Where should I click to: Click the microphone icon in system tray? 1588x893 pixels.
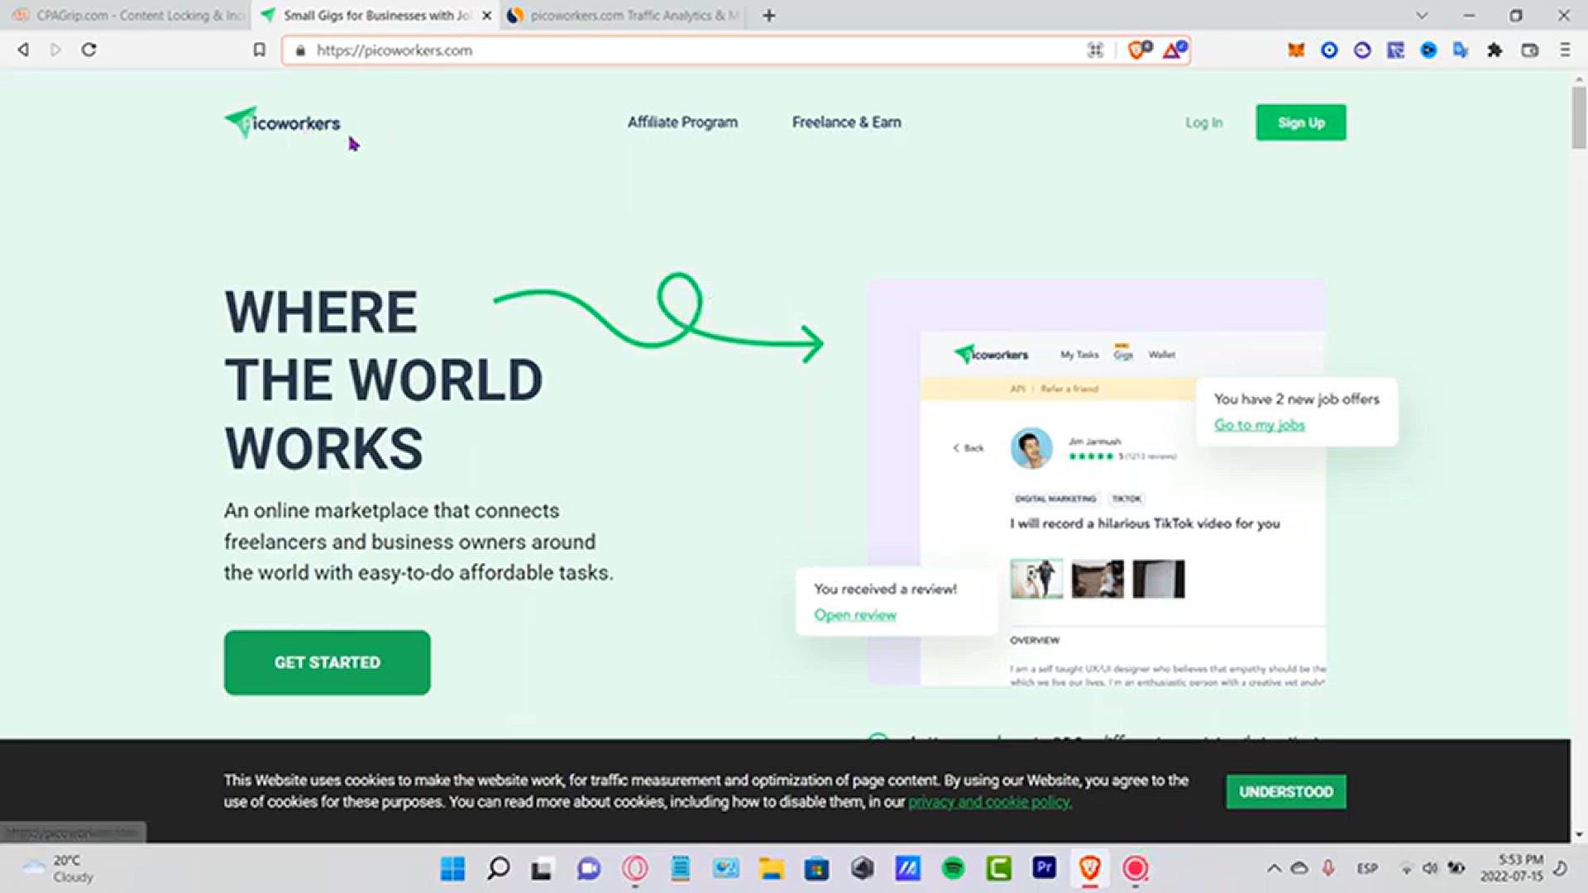tap(1327, 867)
